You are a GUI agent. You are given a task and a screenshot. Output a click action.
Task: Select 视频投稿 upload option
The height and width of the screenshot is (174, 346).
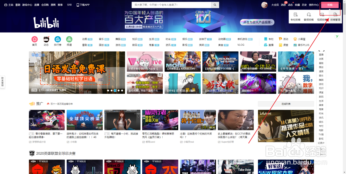coord(322,17)
